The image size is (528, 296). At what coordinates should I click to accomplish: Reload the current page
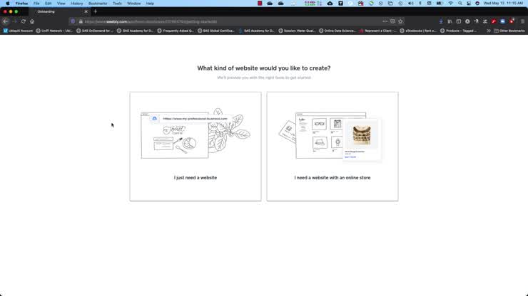23,21
